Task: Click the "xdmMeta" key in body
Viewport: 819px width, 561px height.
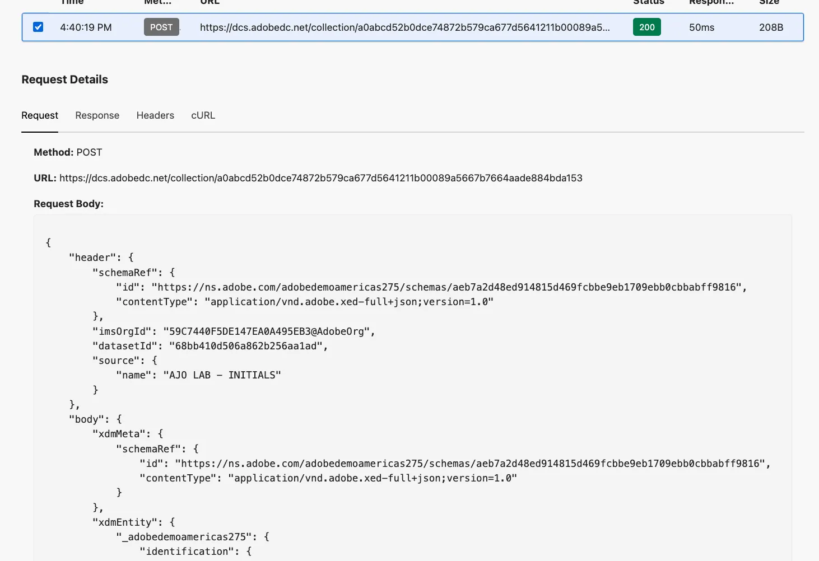Action: pyautogui.click(x=119, y=434)
